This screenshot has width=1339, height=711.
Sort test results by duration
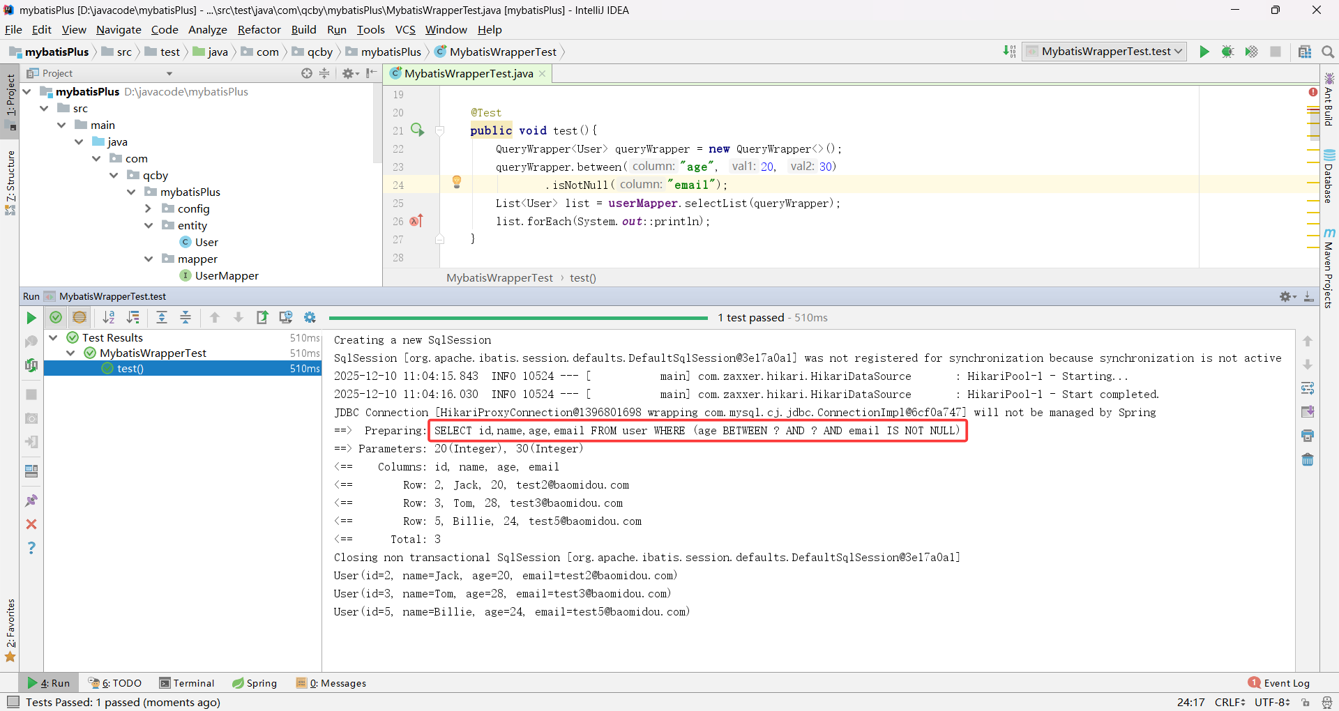click(133, 318)
